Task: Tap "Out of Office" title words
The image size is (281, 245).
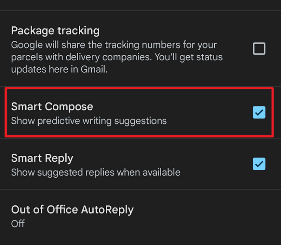Action: click(45, 210)
